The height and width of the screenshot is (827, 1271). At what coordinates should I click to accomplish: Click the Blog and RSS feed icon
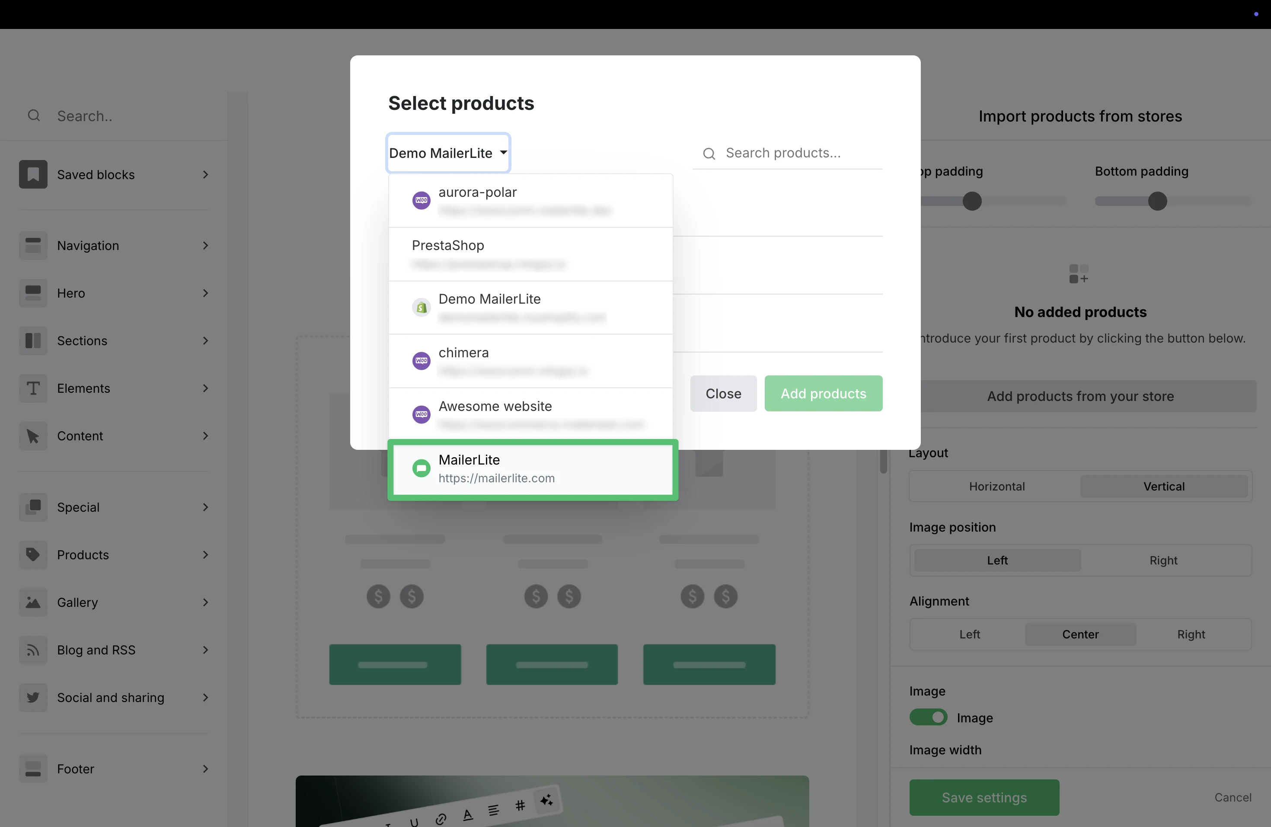[x=33, y=650]
